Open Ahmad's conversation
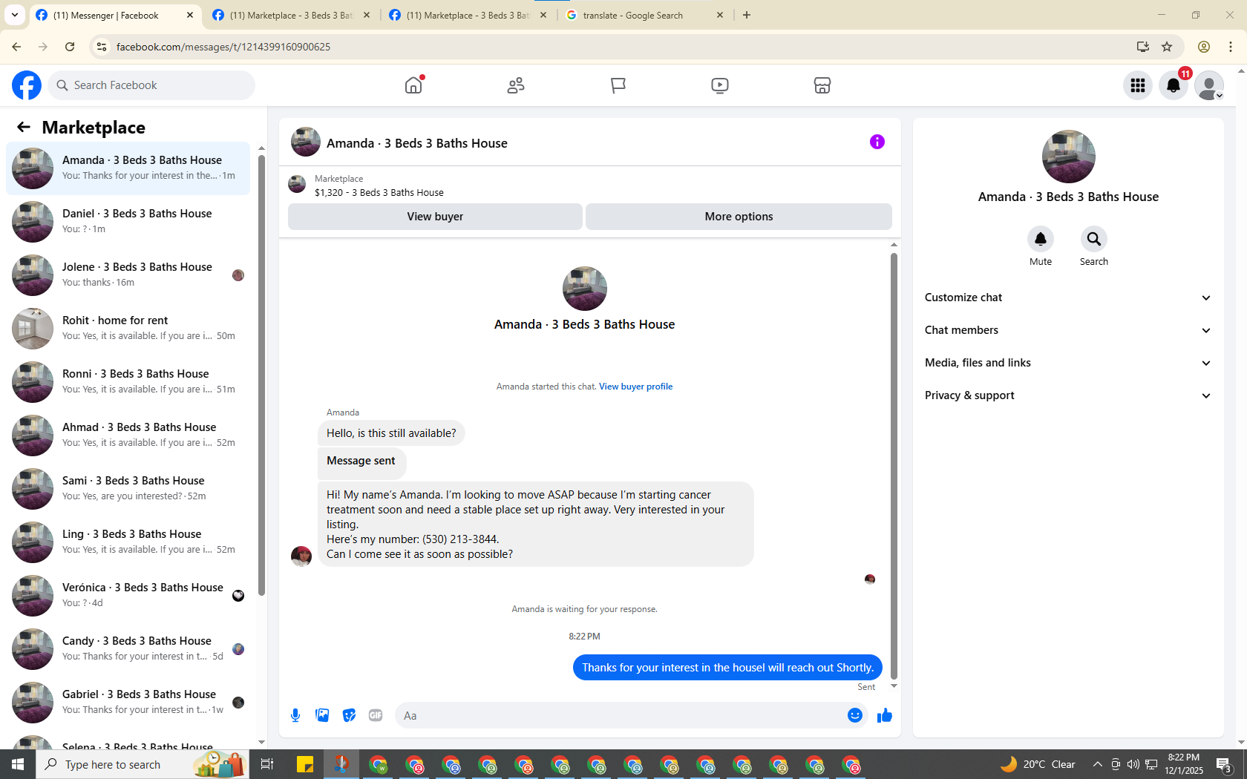Image resolution: width=1247 pixels, height=779 pixels. [x=128, y=435]
